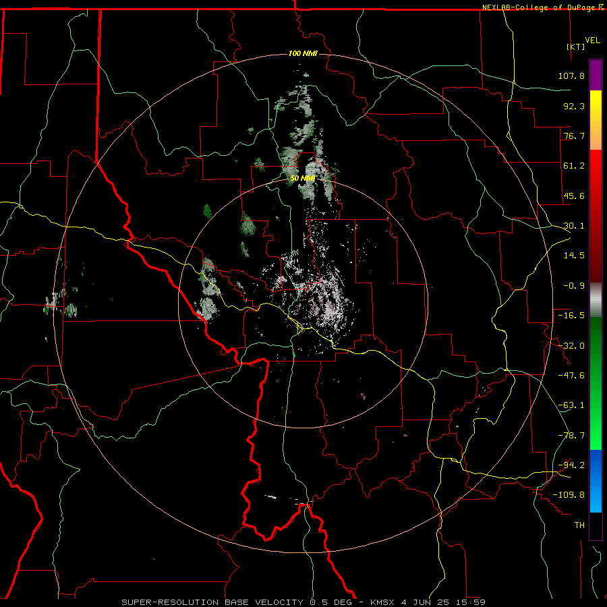Click the KMSX station identifier
607x607 pixels.
pyautogui.click(x=383, y=602)
